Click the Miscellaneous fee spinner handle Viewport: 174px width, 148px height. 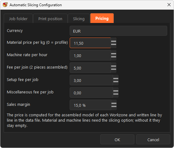116,92
